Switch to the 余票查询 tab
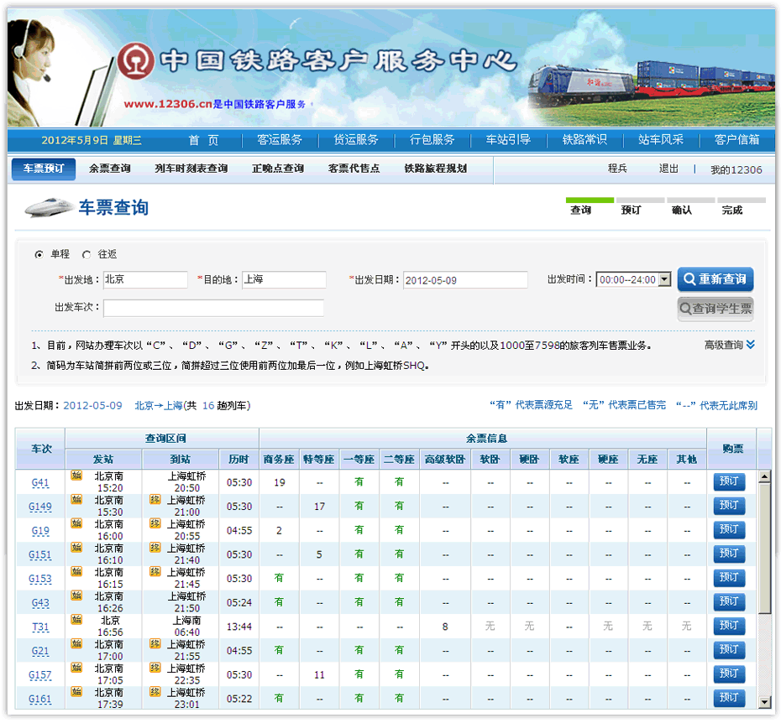The height and width of the screenshot is (723, 781). tap(109, 169)
